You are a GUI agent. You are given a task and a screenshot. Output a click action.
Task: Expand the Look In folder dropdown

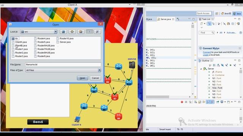(x=55, y=32)
